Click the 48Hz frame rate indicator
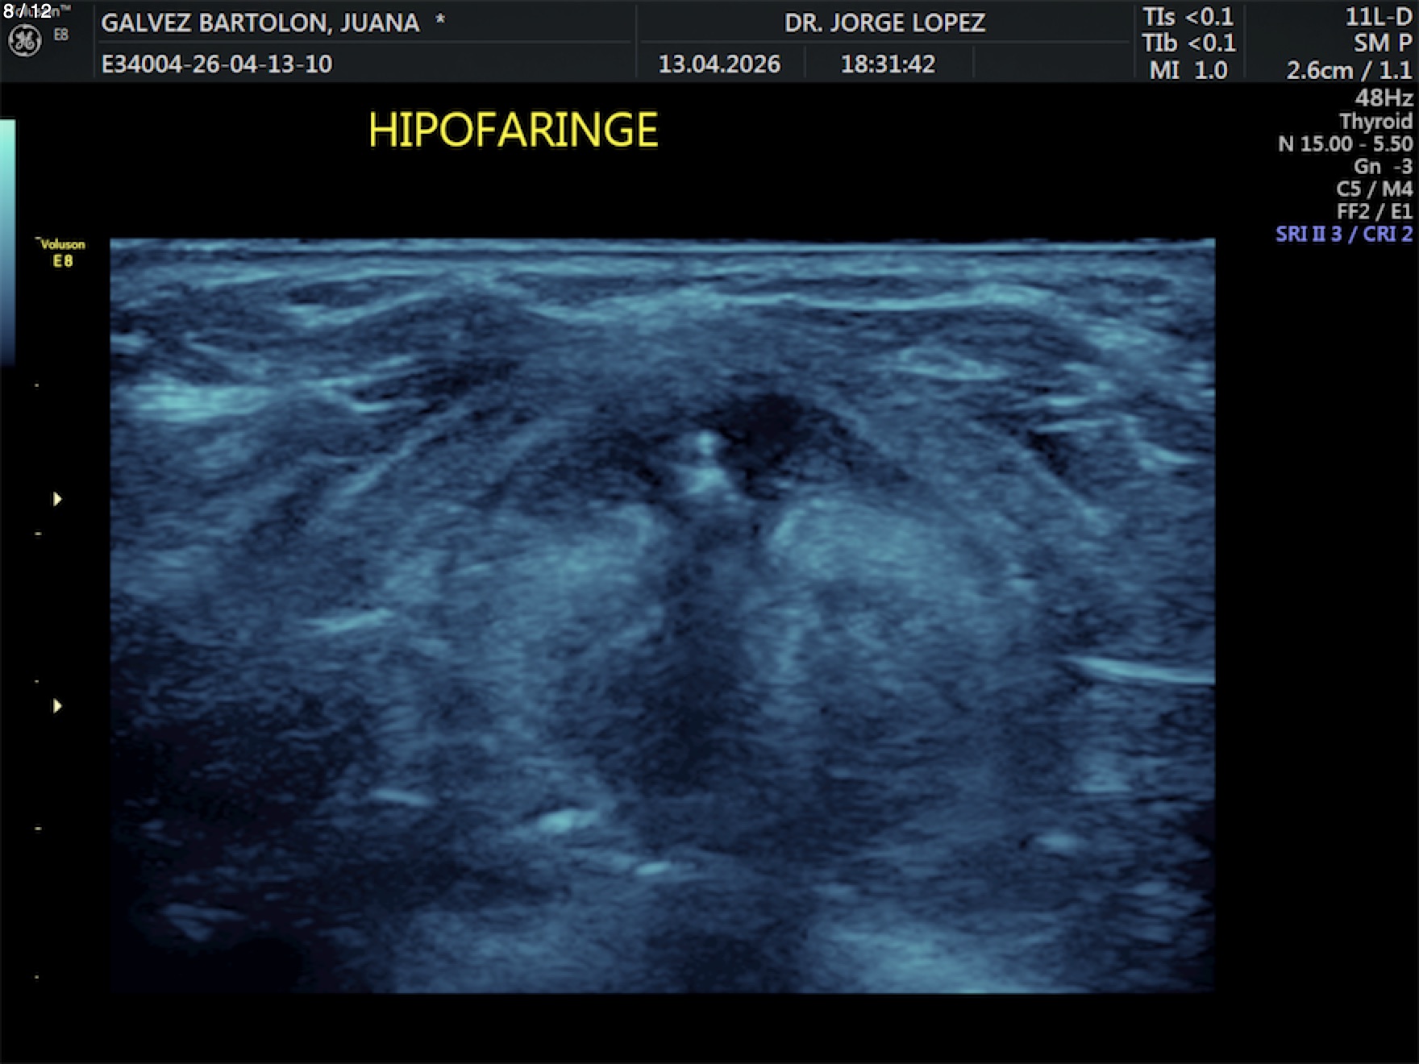 (x=1384, y=98)
